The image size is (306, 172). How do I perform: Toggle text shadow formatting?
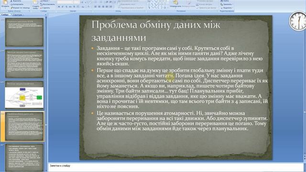click(x=74, y=7)
